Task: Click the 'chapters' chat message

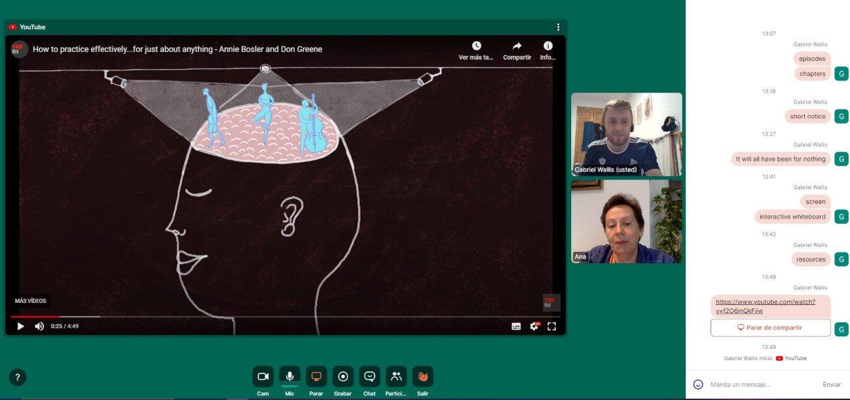Action: tap(812, 74)
